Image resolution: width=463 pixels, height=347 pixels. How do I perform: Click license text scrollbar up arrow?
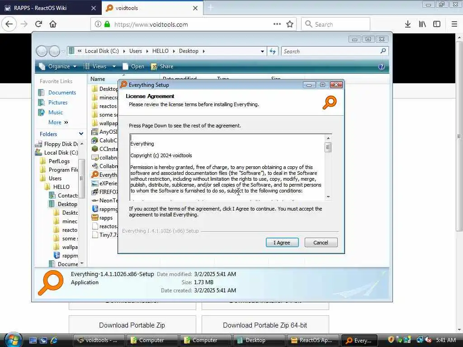point(328,138)
